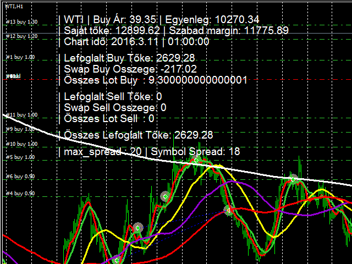
Task: Click the 'Saját tőke: 12899.62' equity text
Action: pos(112,31)
